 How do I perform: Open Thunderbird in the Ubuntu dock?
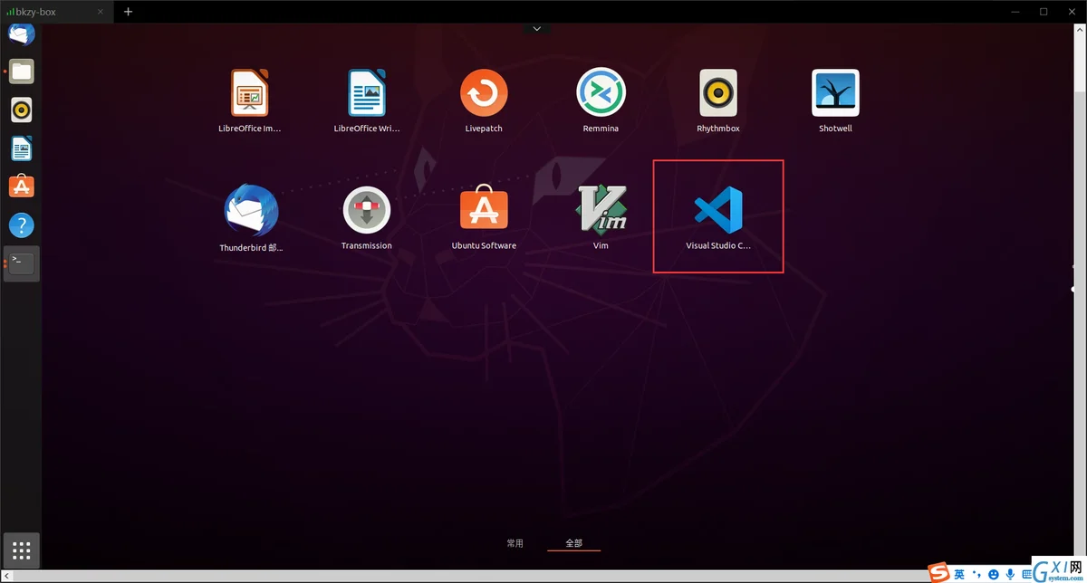pyautogui.click(x=22, y=34)
